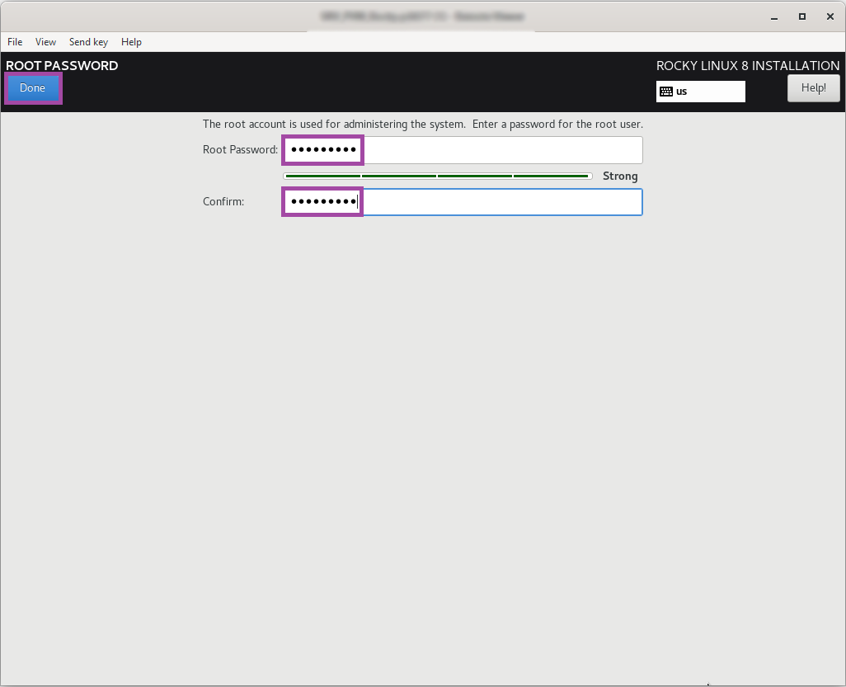The height and width of the screenshot is (687, 846).
Task: Minimize the remote viewer window
Action: 774,16
